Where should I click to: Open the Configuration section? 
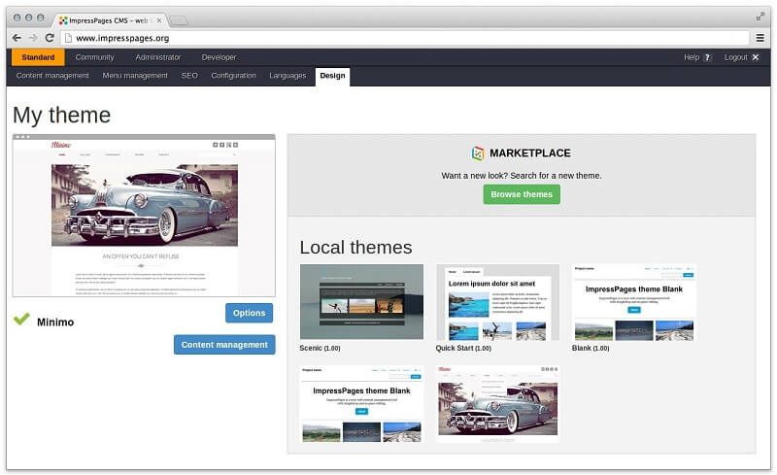tap(233, 76)
